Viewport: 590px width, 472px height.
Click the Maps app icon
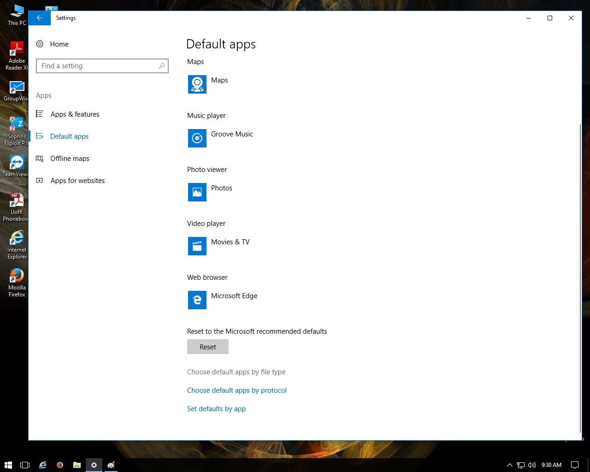(197, 84)
